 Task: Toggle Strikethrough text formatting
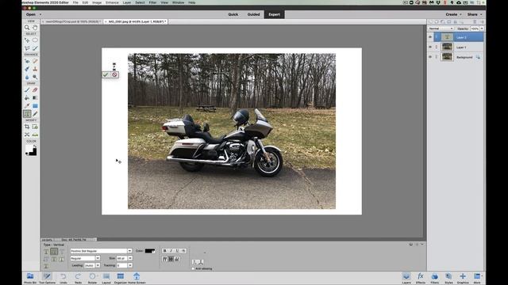coord(183,251)
